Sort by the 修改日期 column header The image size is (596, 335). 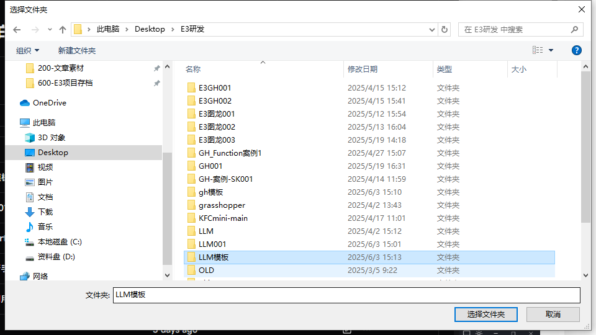[x=363, y=69]
